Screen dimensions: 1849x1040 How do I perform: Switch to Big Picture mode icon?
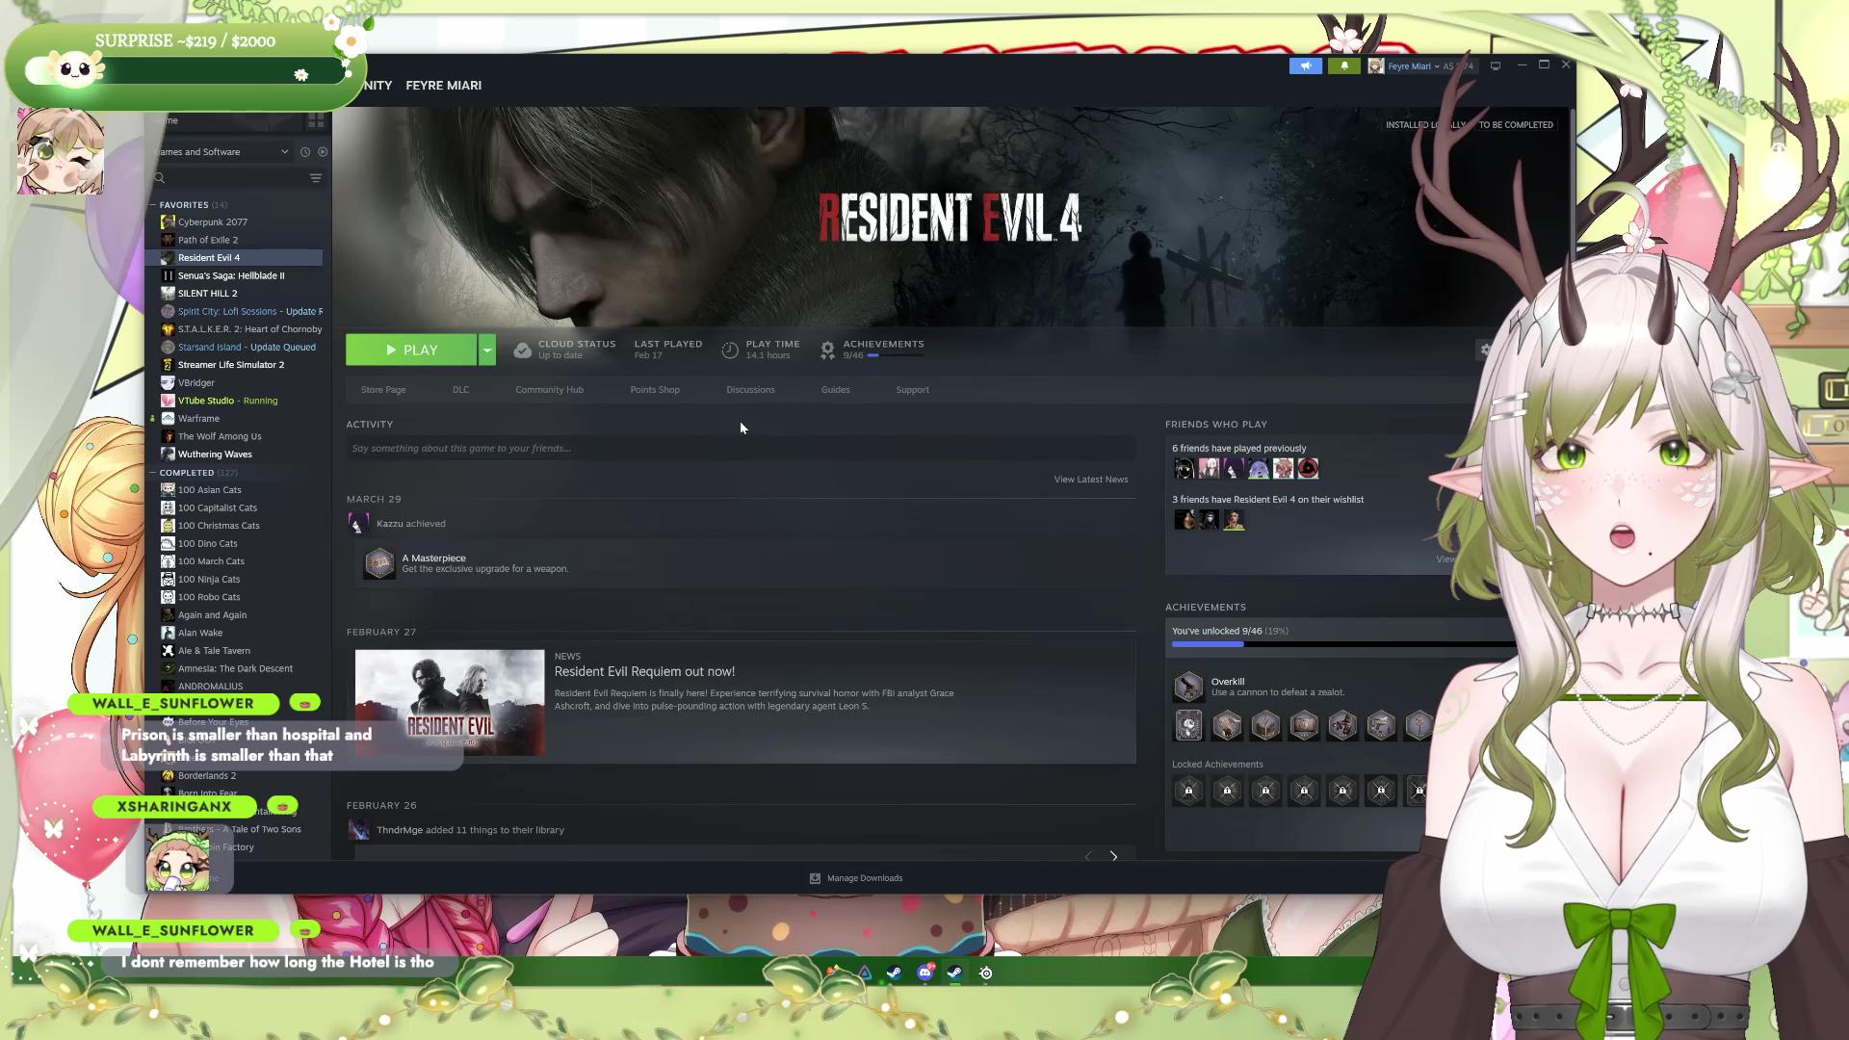[1496, 66]
